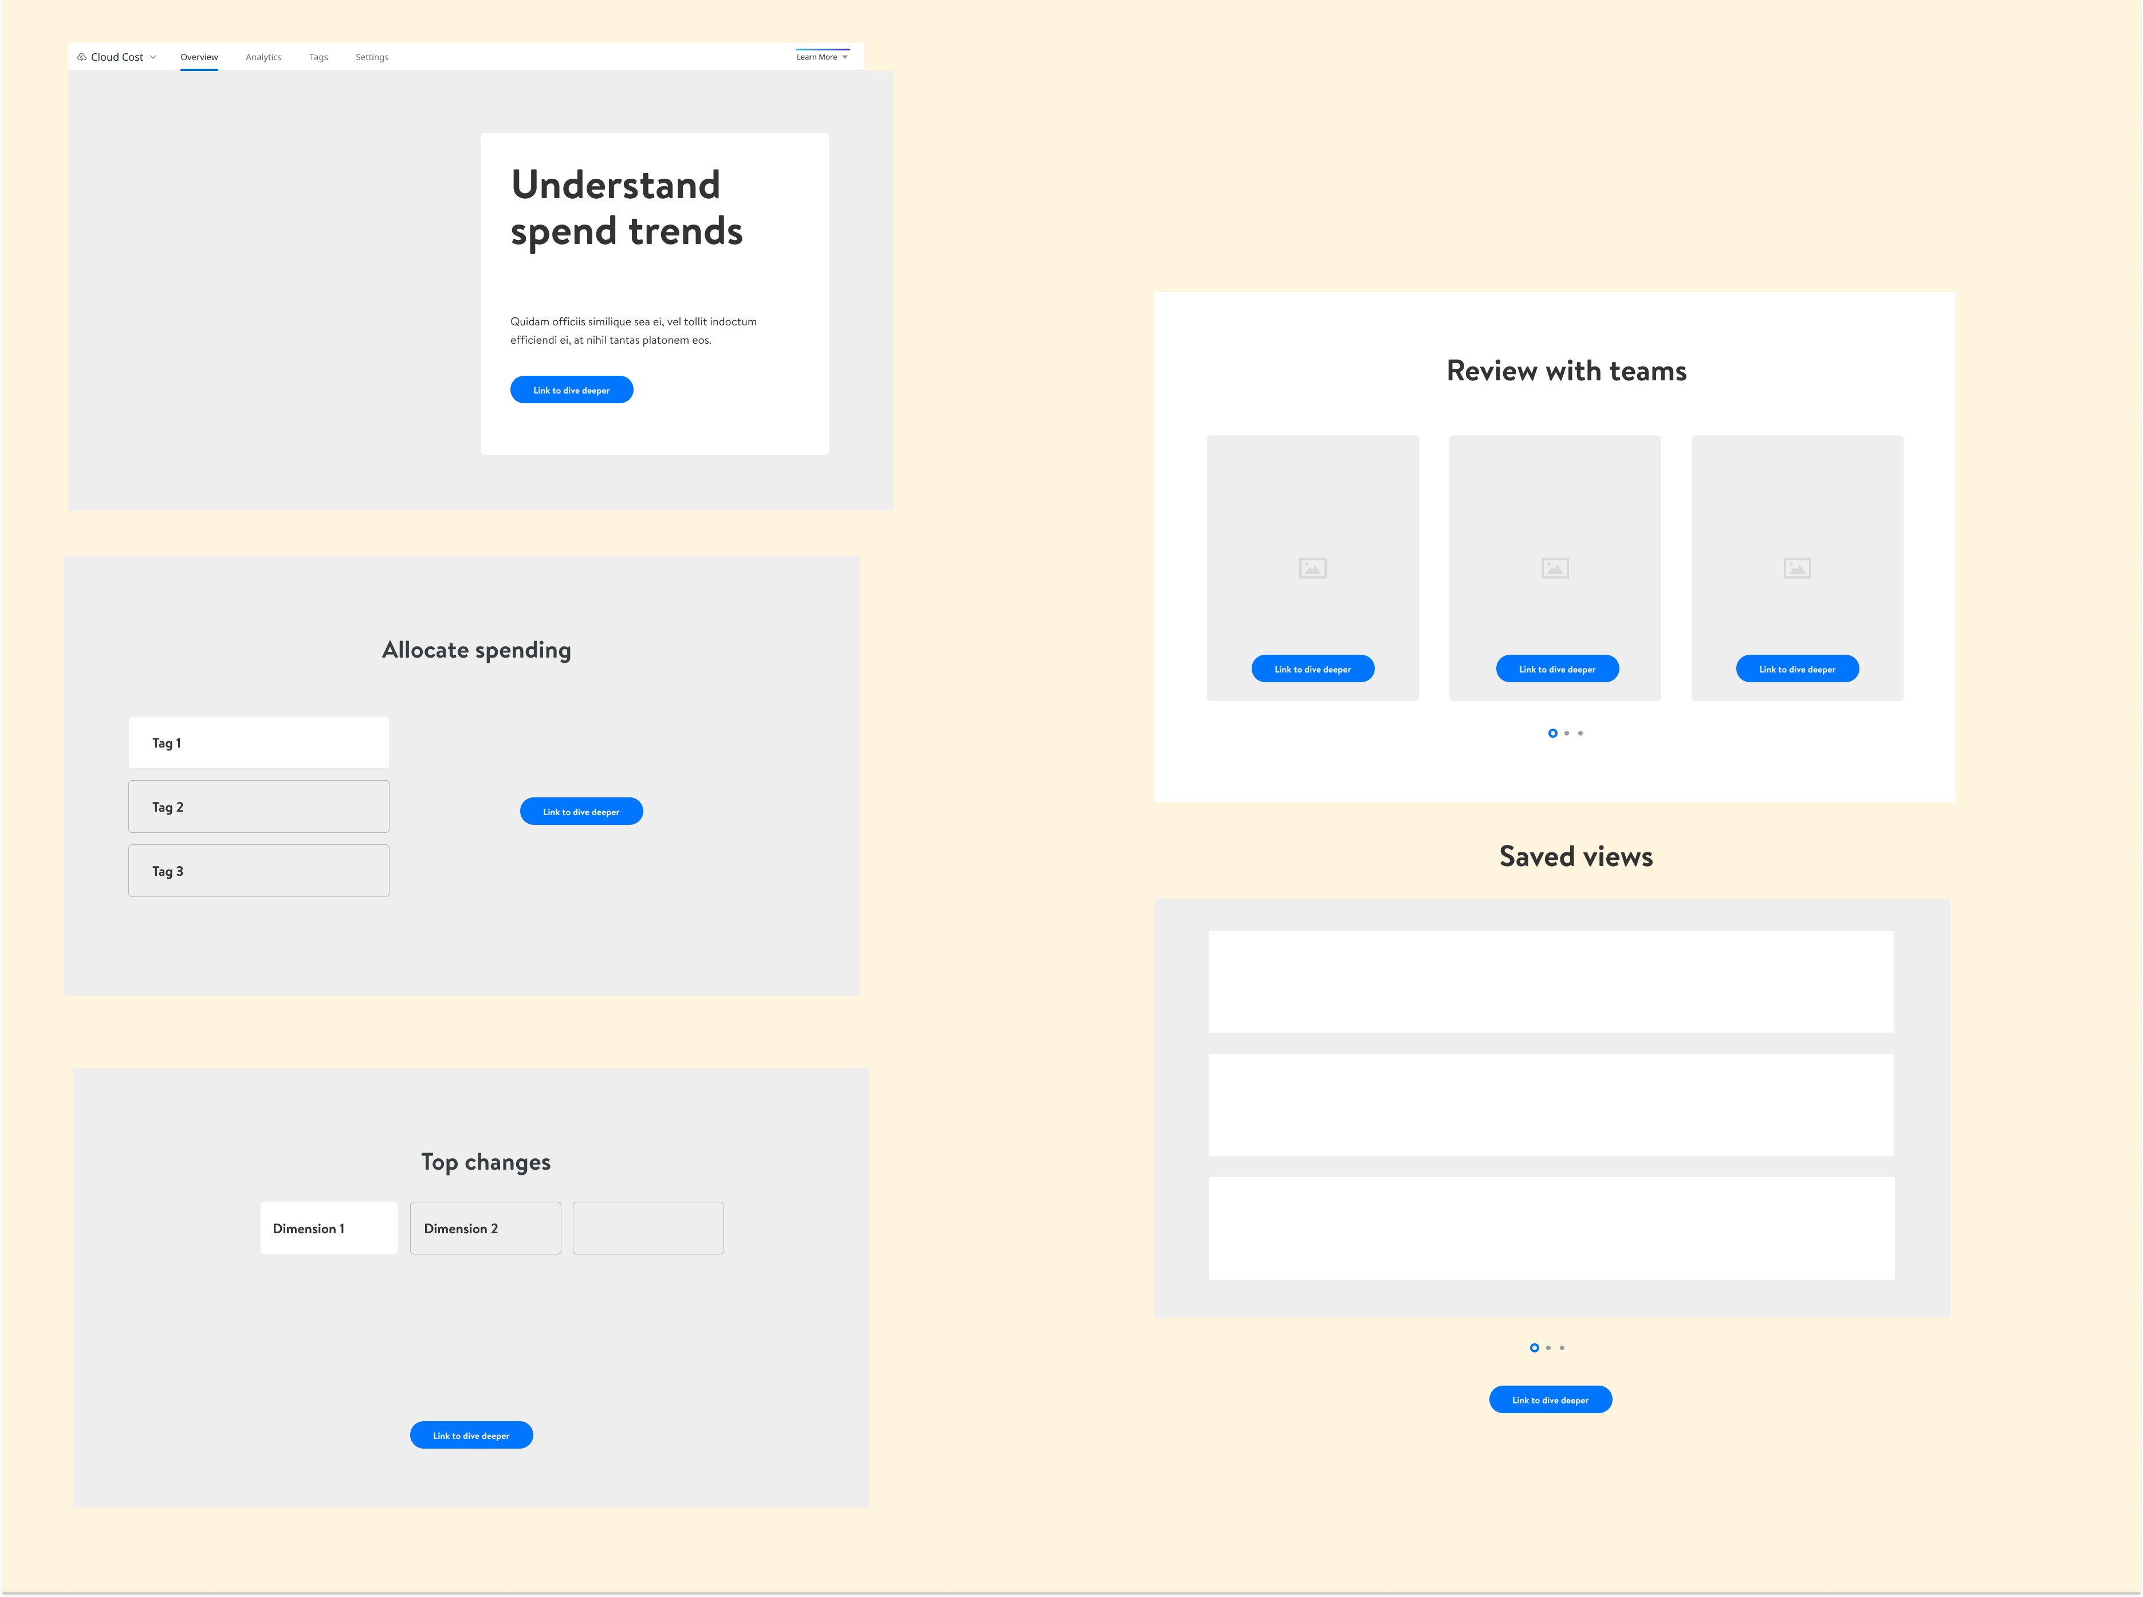Open the Tags tab
This screenshot has height=1597, width=2143.
tap(318, 57)
